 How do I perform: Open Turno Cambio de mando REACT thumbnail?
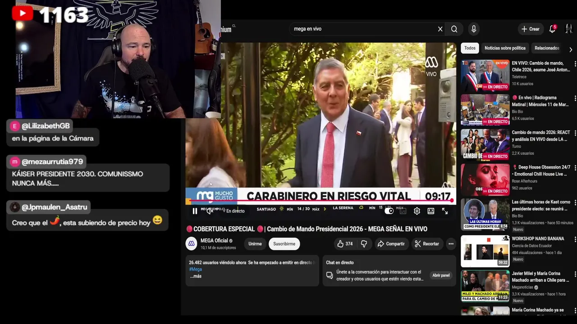pos(485,145)
